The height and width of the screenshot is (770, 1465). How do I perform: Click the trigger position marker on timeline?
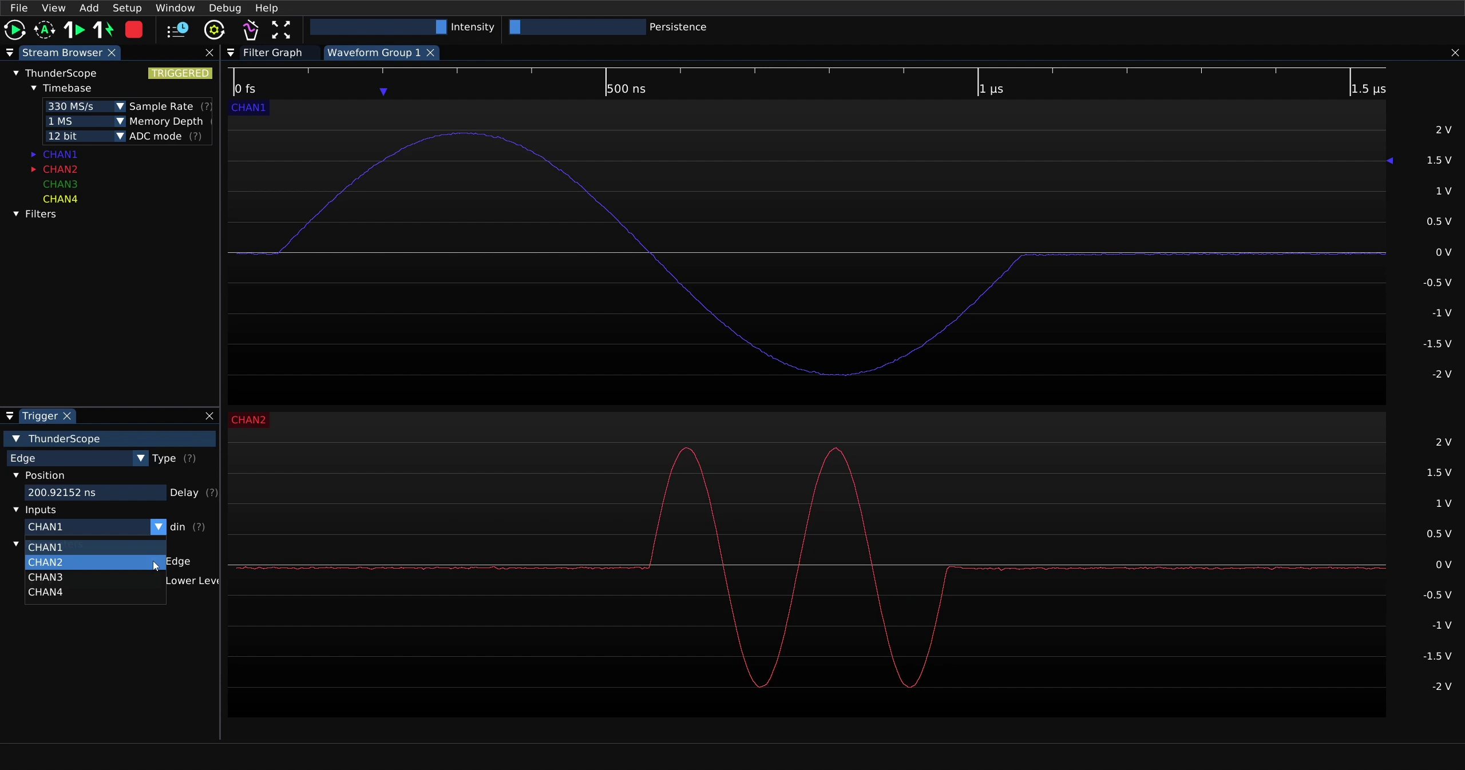[x=383, y=92]
